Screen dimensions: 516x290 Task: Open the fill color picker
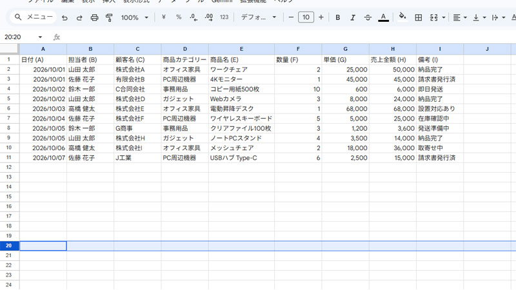click(402, 17)
